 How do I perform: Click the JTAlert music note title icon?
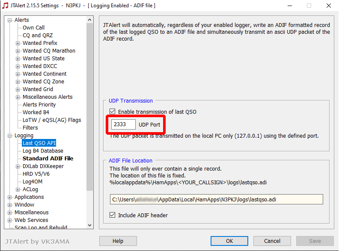(5, 6)
